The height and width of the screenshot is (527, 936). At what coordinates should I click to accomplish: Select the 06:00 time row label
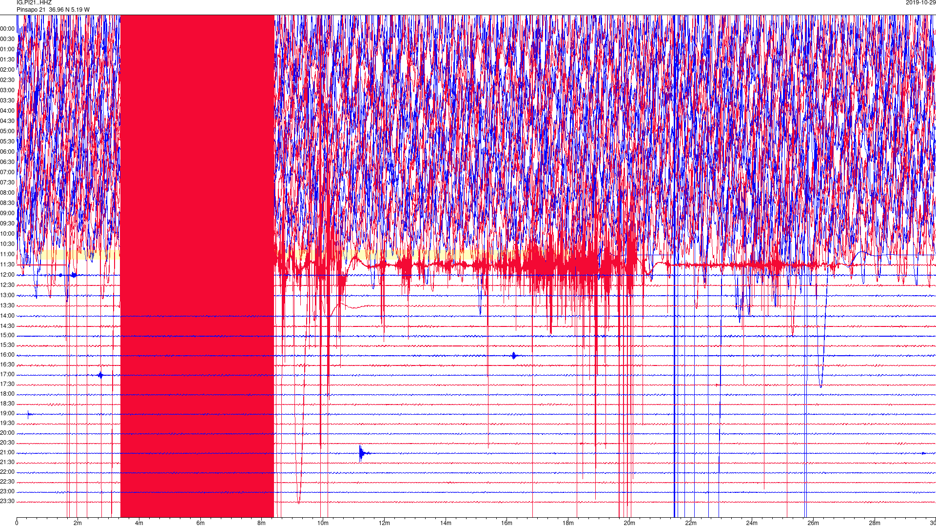[7, 152]
